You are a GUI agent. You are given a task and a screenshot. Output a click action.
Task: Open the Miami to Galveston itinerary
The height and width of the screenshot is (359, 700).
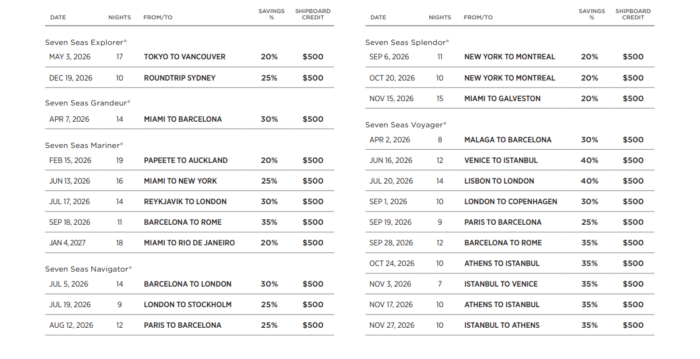(x=502, y=99)
